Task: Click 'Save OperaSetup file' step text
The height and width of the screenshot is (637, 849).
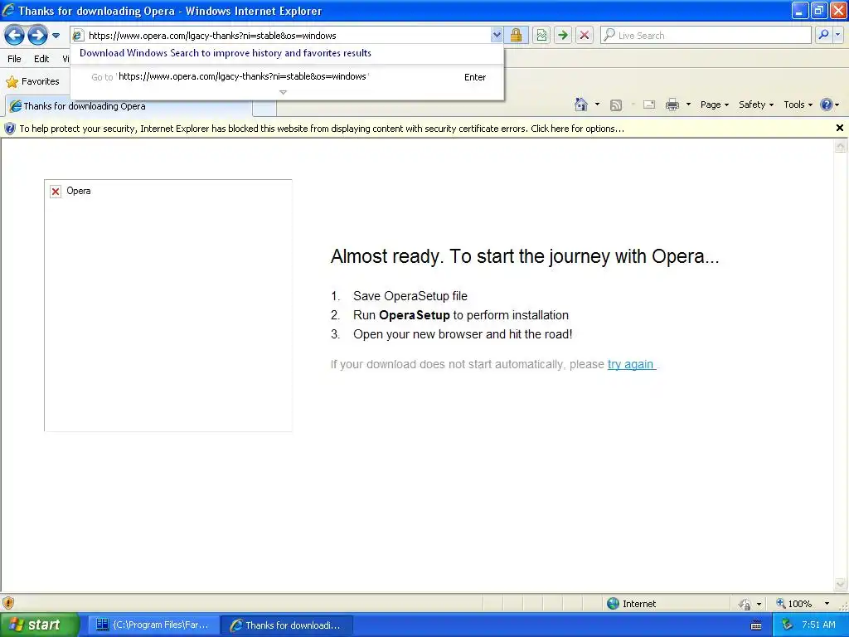Action: (410, 296)
